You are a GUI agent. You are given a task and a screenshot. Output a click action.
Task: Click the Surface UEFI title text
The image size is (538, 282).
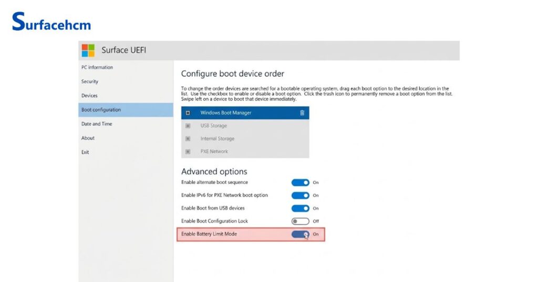coord(124,50)
